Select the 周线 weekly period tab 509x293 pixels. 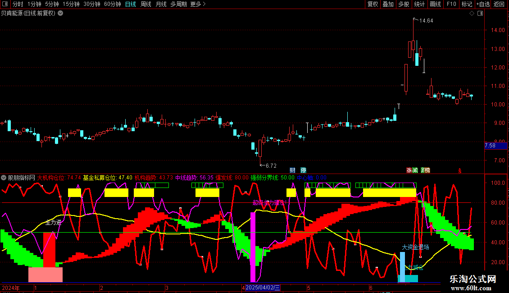click(146, 4)
